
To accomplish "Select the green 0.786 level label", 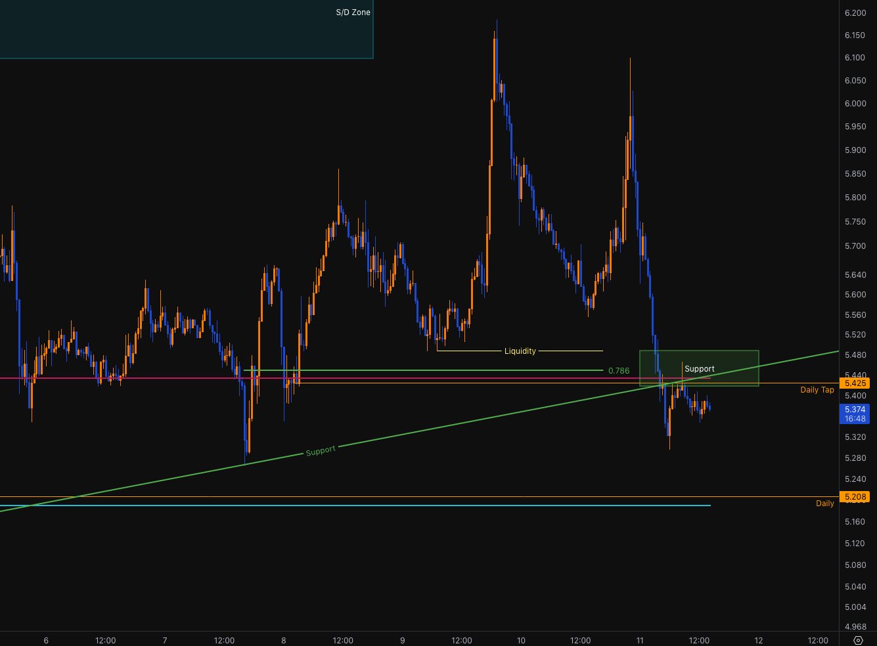I will pyautogui.click(x=618, y=371).
